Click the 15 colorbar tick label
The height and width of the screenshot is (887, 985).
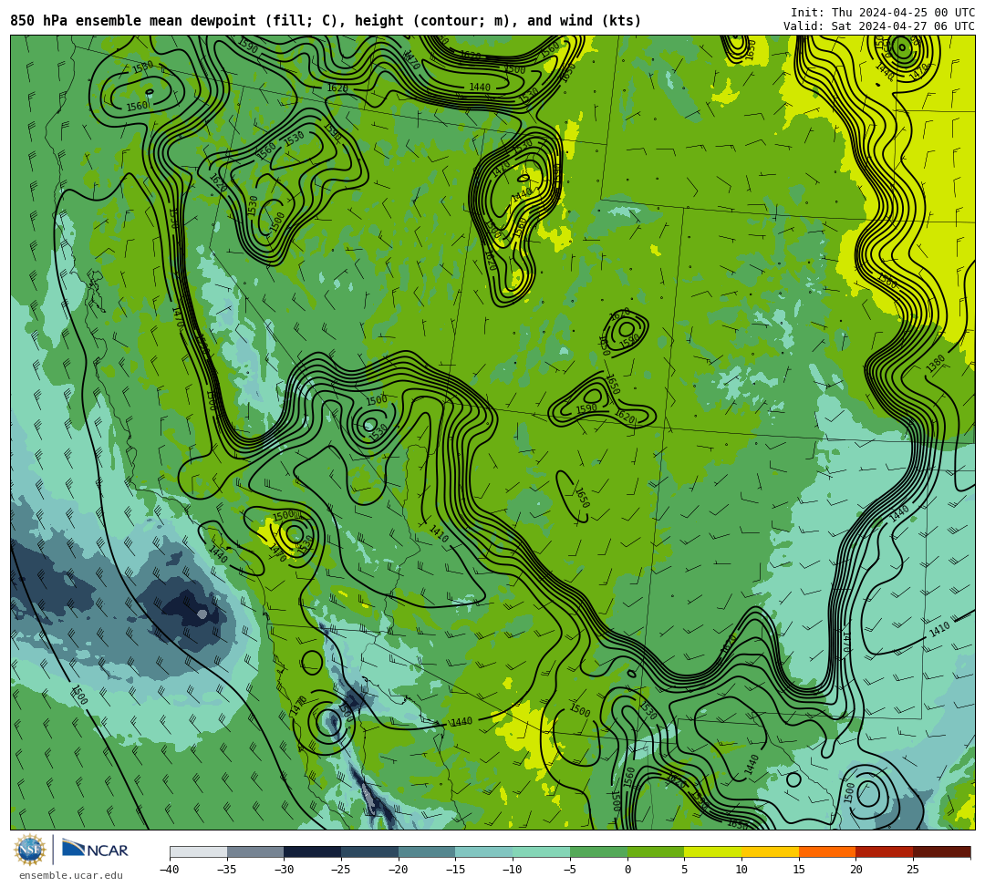pos(798,870)
